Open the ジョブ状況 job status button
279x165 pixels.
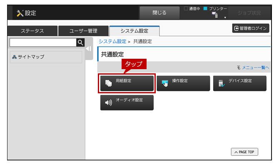pos(249,13)
